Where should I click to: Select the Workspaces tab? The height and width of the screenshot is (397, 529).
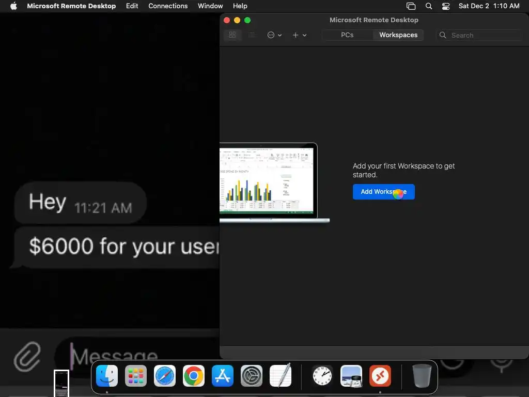tap(398, 35)
